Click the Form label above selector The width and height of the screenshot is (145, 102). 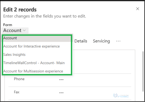[8, 25]
